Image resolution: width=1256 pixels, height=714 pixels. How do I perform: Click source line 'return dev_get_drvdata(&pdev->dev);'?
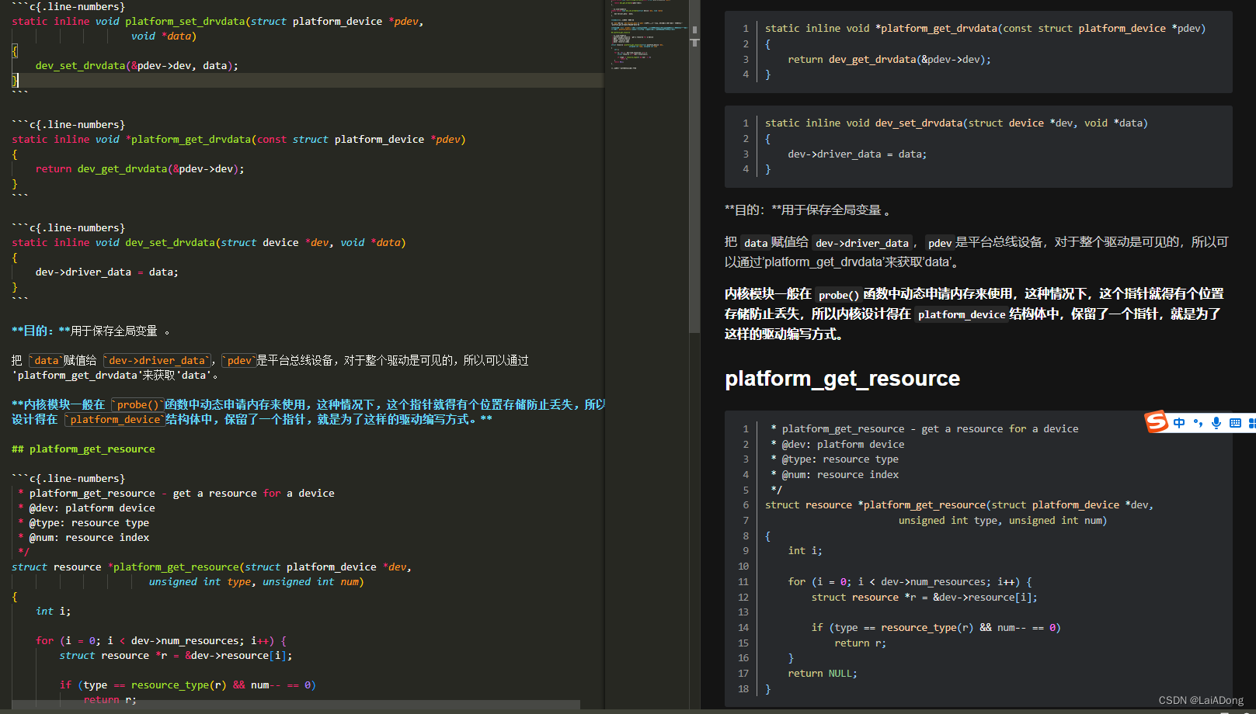(140, 169)
